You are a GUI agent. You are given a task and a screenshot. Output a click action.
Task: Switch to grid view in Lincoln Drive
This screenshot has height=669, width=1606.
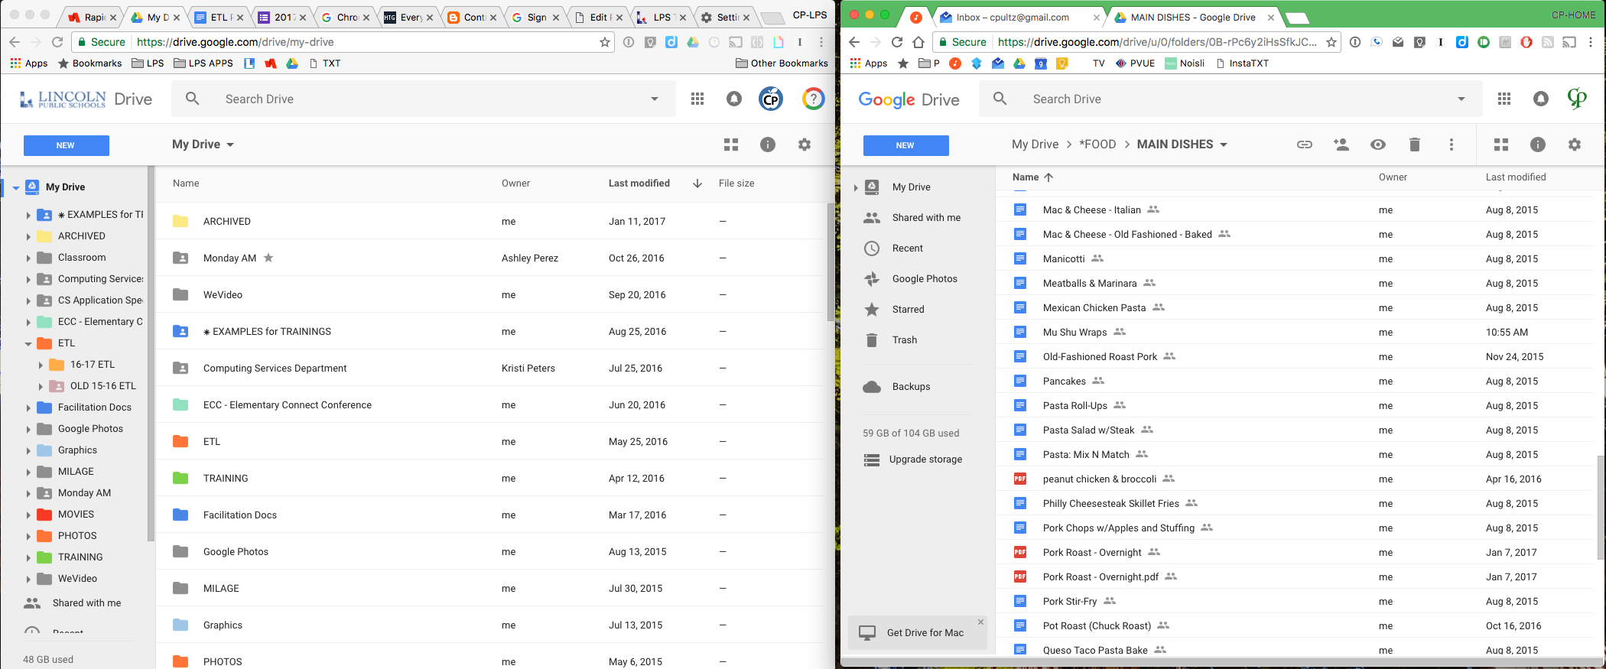(731, 145)
